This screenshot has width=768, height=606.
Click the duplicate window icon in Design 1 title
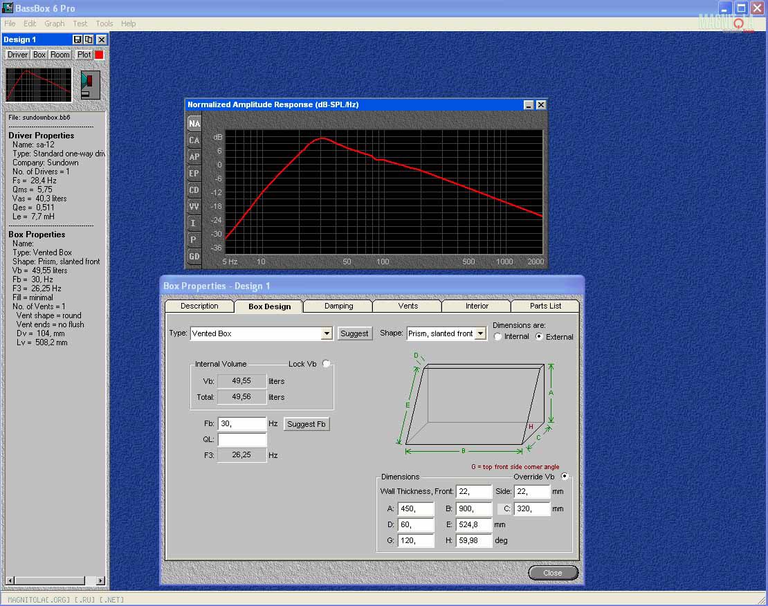pos(89,39)
